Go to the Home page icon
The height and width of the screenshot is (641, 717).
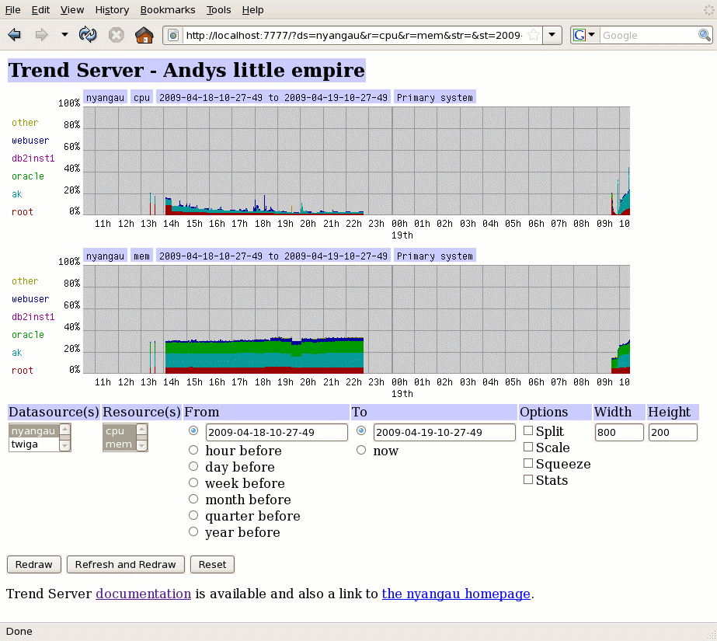coord(144,35)
